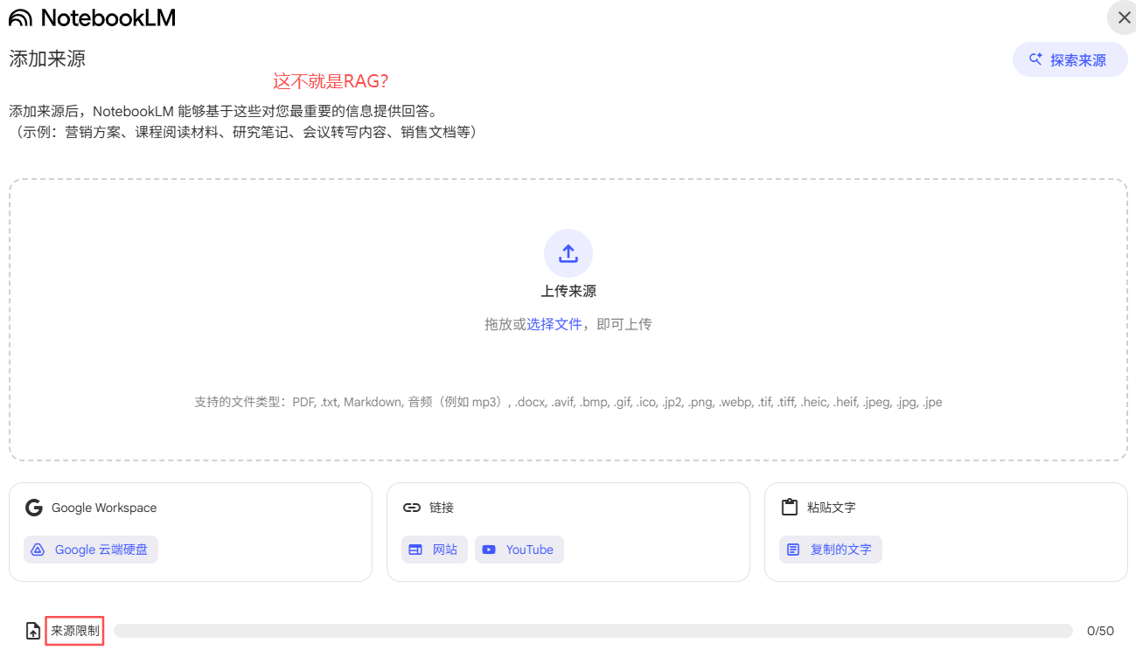Click the 探索来源 button
This screenshot has width=1136, height=650.
1070,59
